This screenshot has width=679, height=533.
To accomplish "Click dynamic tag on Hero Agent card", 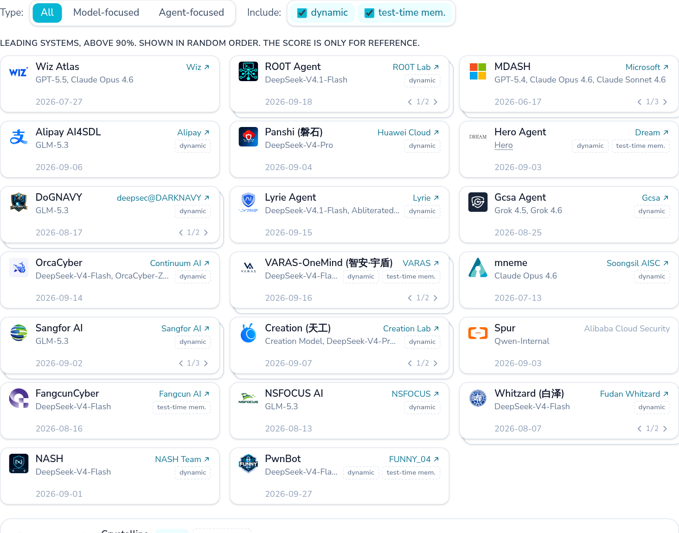I will point(590,146).
